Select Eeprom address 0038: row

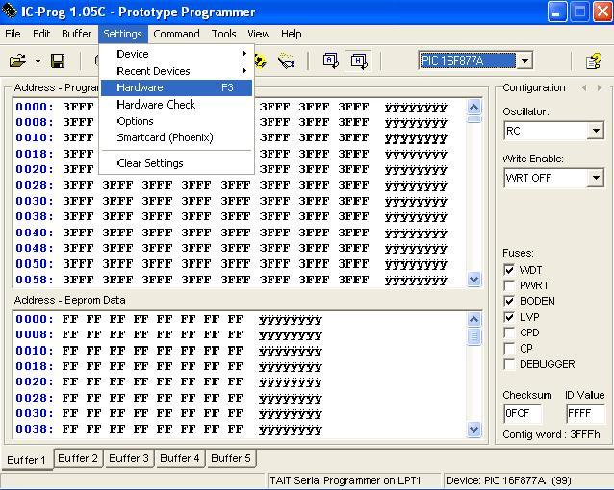coord(168,429)
